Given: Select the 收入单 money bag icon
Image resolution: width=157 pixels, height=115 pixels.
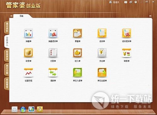Looking at the screenshot, I should [78, 53].
